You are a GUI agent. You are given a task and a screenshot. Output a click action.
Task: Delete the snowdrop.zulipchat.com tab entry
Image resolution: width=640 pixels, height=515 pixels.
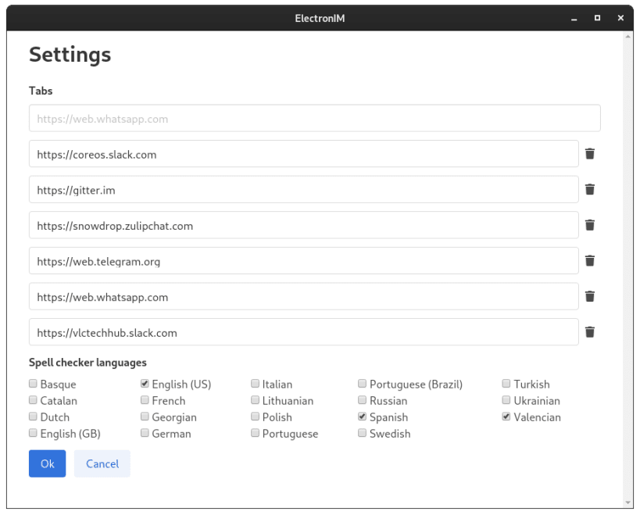click(x=589, y=225)
